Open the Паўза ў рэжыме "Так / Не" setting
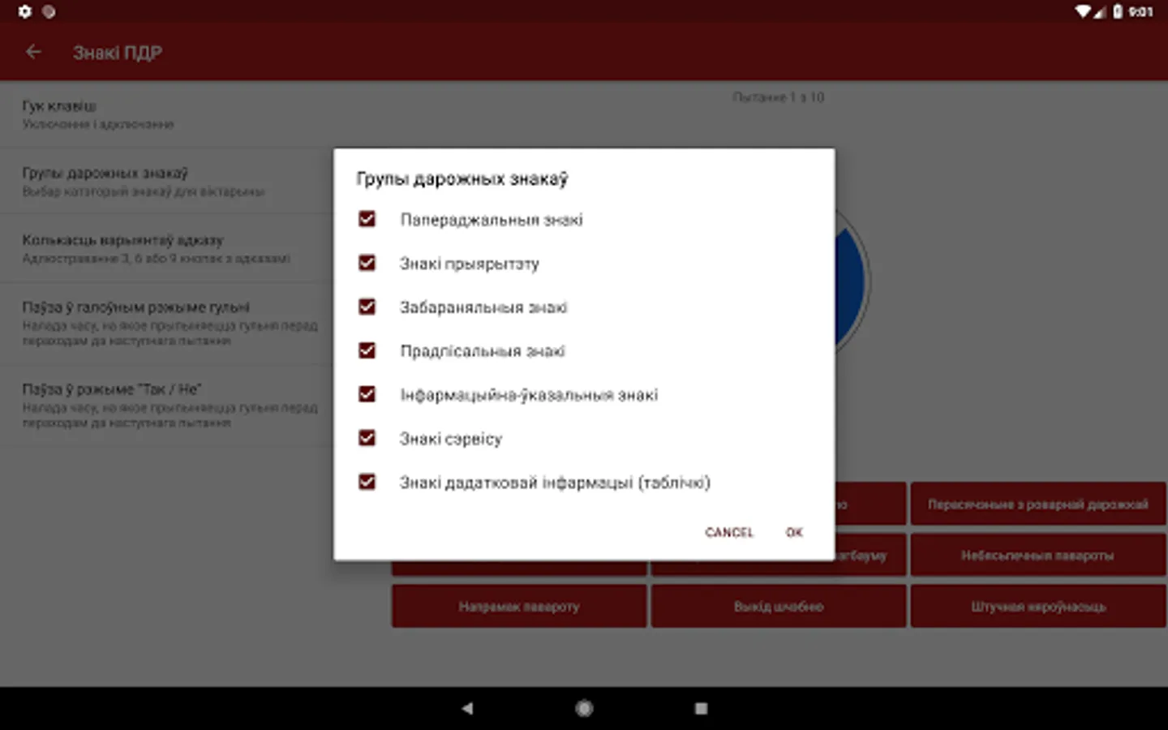This screenshot has width=1168, height=730. pos(166,406)
